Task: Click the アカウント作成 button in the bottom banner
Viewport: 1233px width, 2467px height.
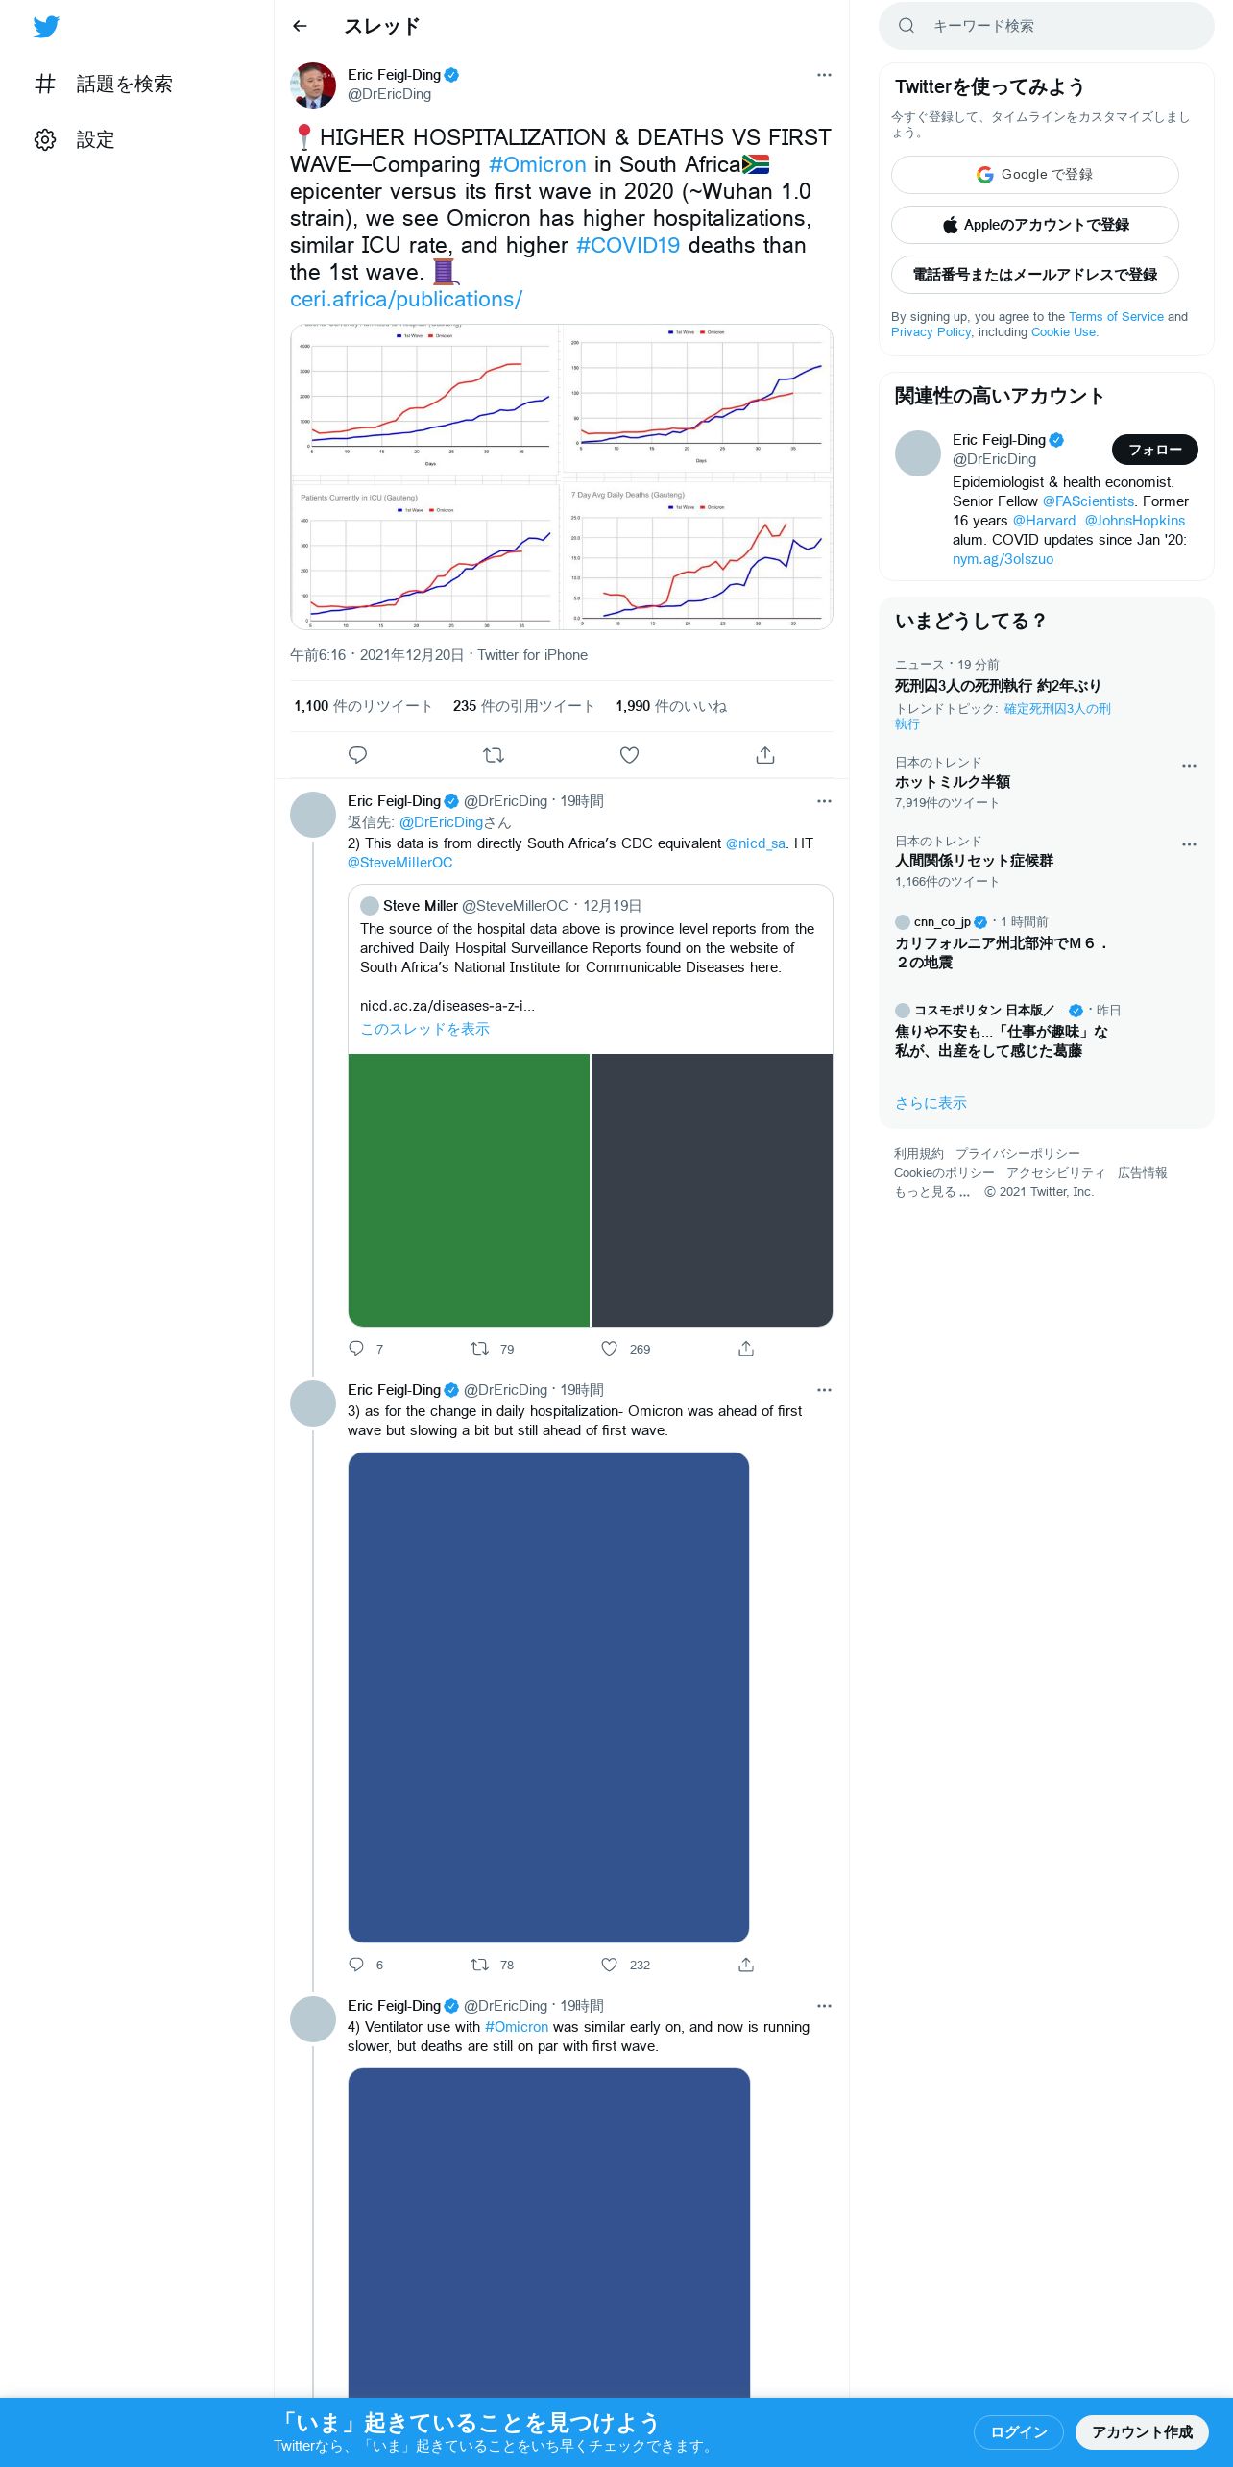Action: (x=1142, y=2432)
